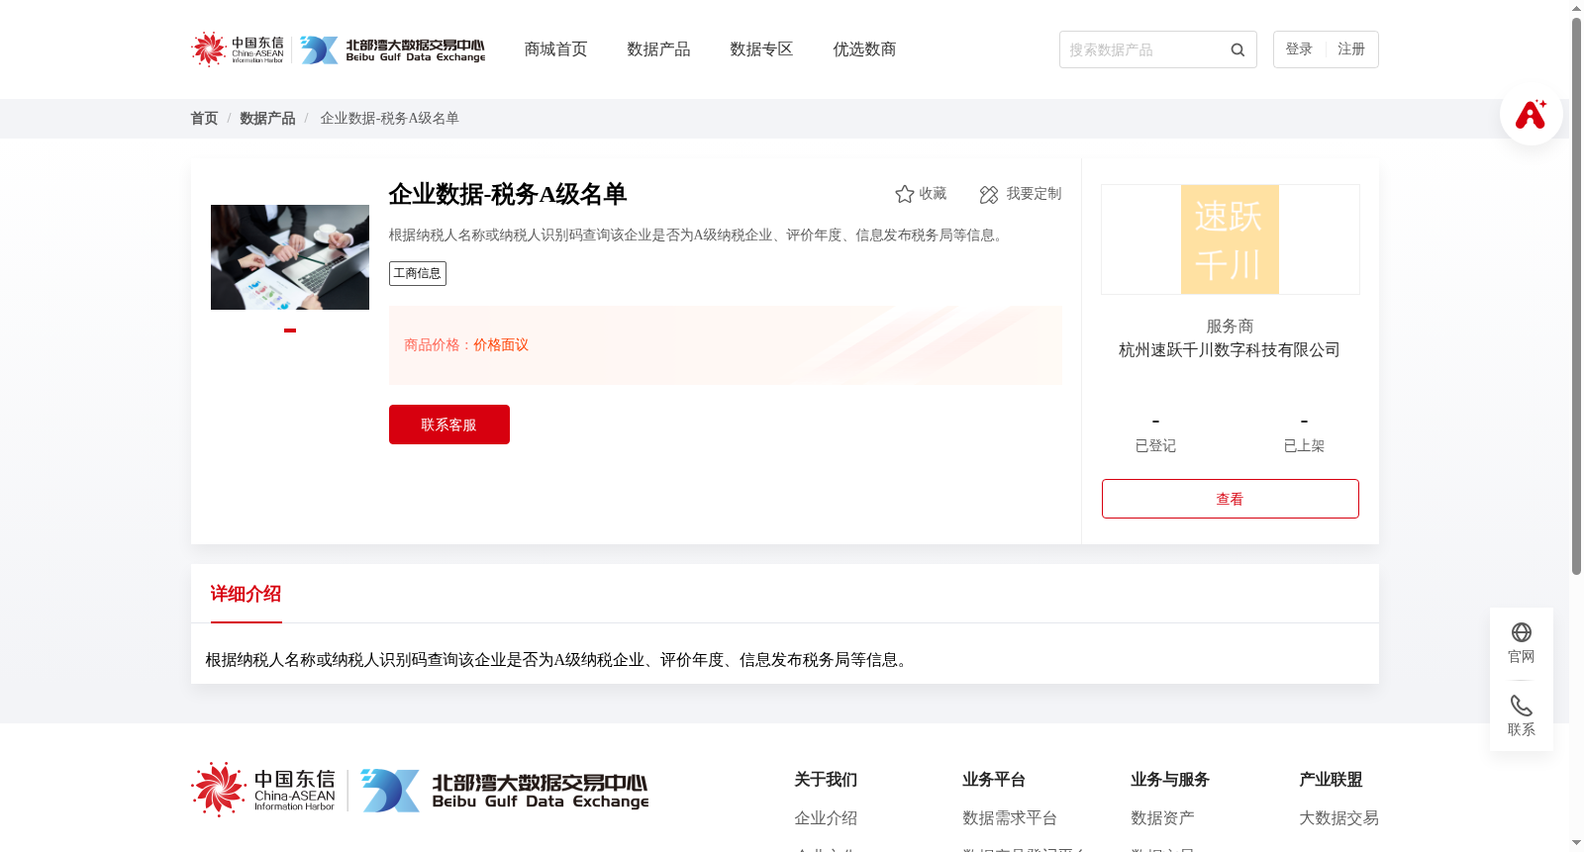Click the 业务与服务 footer heading
The height and width of the screenshot is (852, 1584).
(x=1170, y=780)
